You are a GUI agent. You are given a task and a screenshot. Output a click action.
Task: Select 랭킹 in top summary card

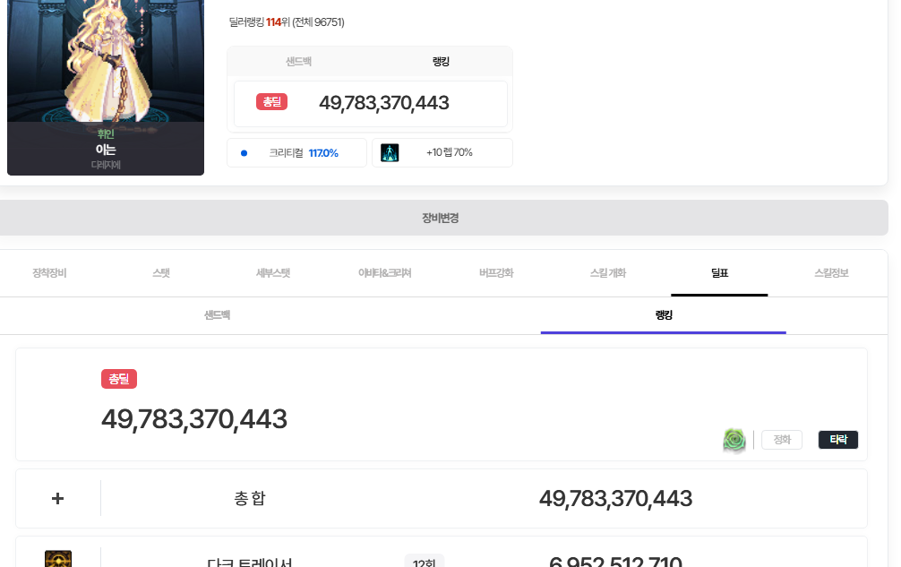[441, 61]
